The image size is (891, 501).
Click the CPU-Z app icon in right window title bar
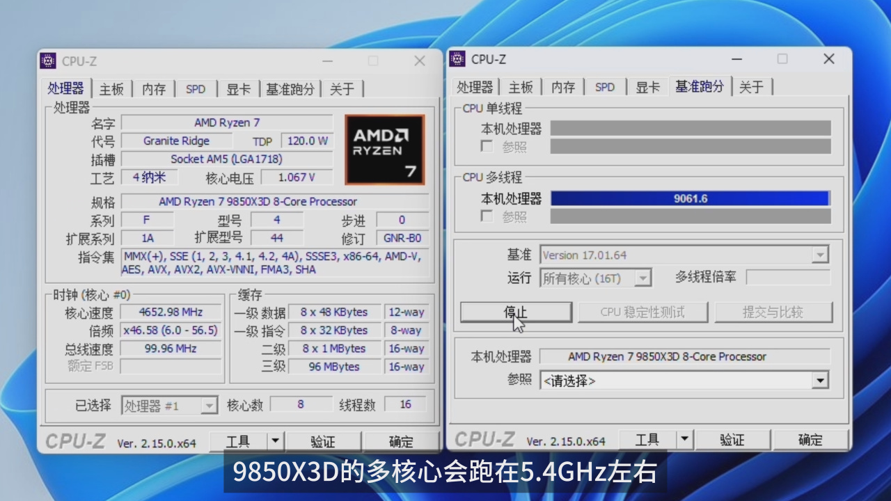coord(457,59)
